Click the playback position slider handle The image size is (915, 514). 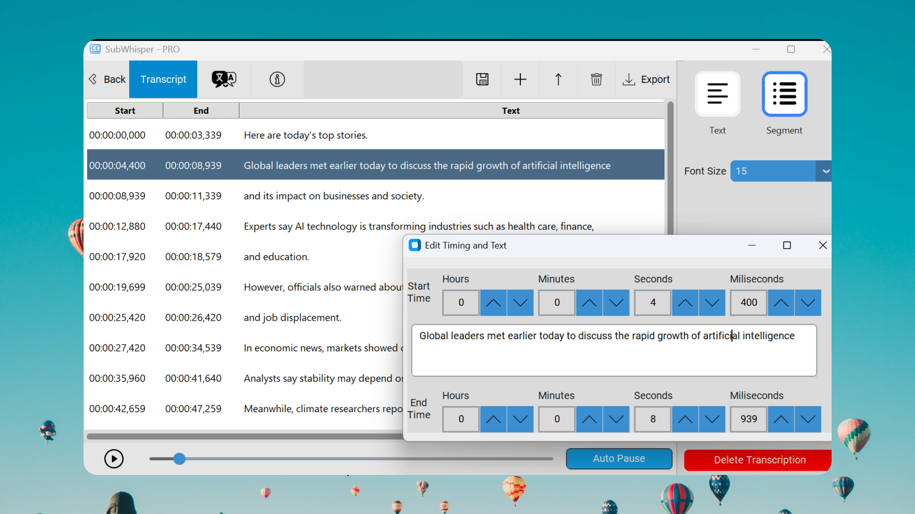pyautogui.click(x=179, y=459)
